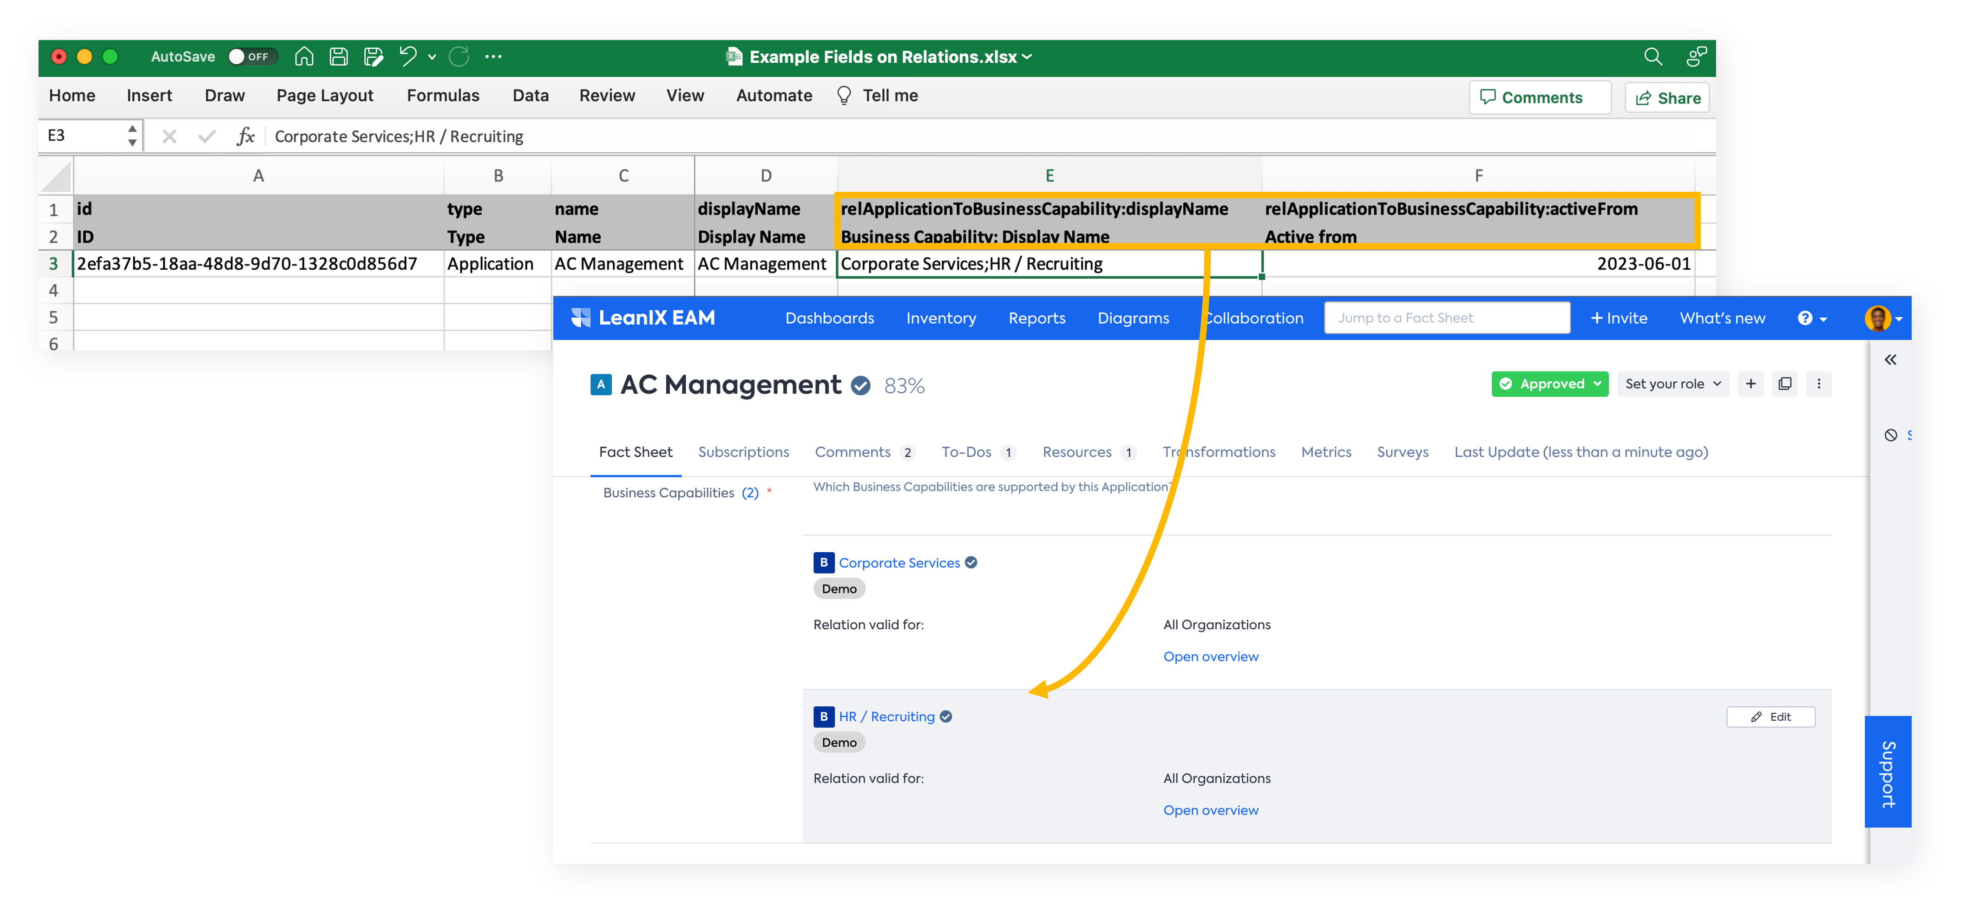The image size is (1961, 913).
Task: Click Edit on HR / Recruiting relation
Action: pos(1771,717)
